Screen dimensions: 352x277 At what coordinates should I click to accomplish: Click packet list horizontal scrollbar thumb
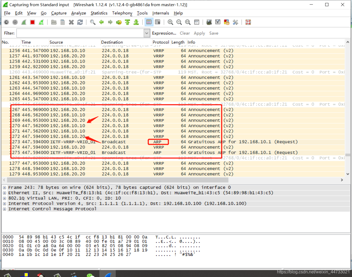pos(118,180)
